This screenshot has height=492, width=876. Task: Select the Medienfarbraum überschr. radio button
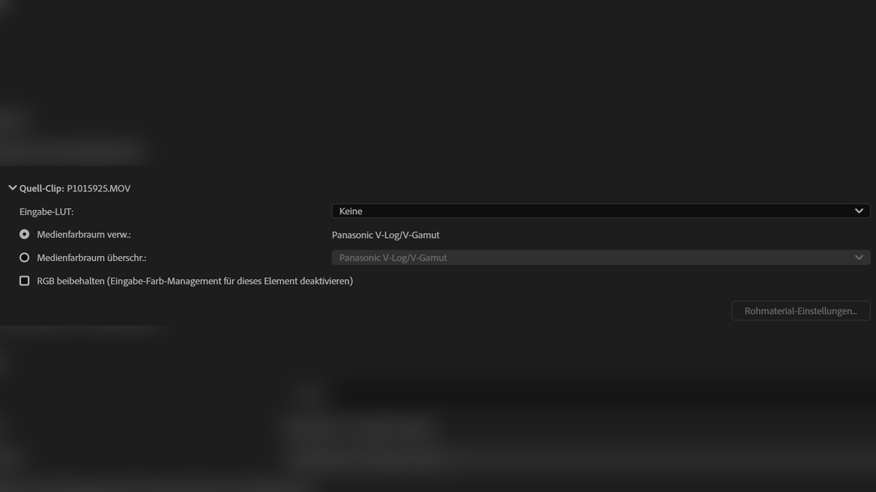24,257
